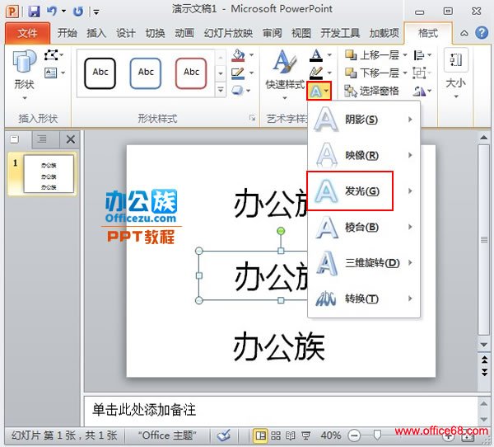Image resolution: width=494 pixels, height=447 pixels.
Task: Switch to the slides thumbnail pane tab
Action: pyautogui.click(x=15, y=139)
